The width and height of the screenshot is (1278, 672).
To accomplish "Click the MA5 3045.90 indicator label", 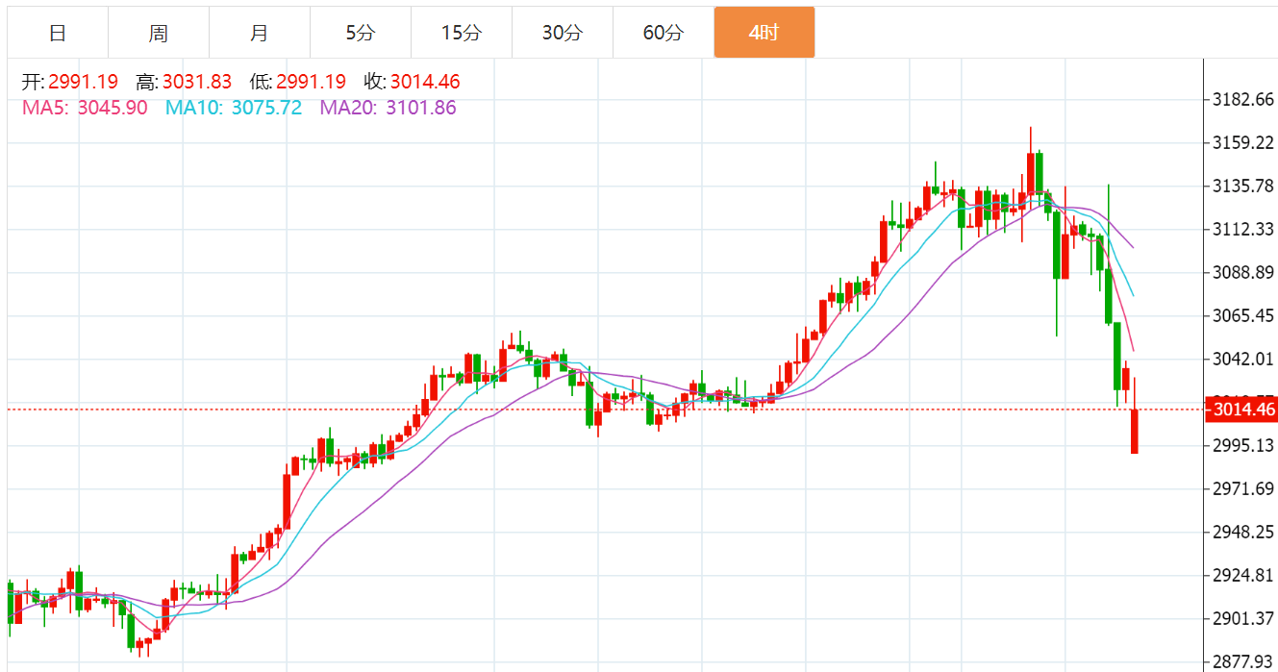I will click(85, 108).
